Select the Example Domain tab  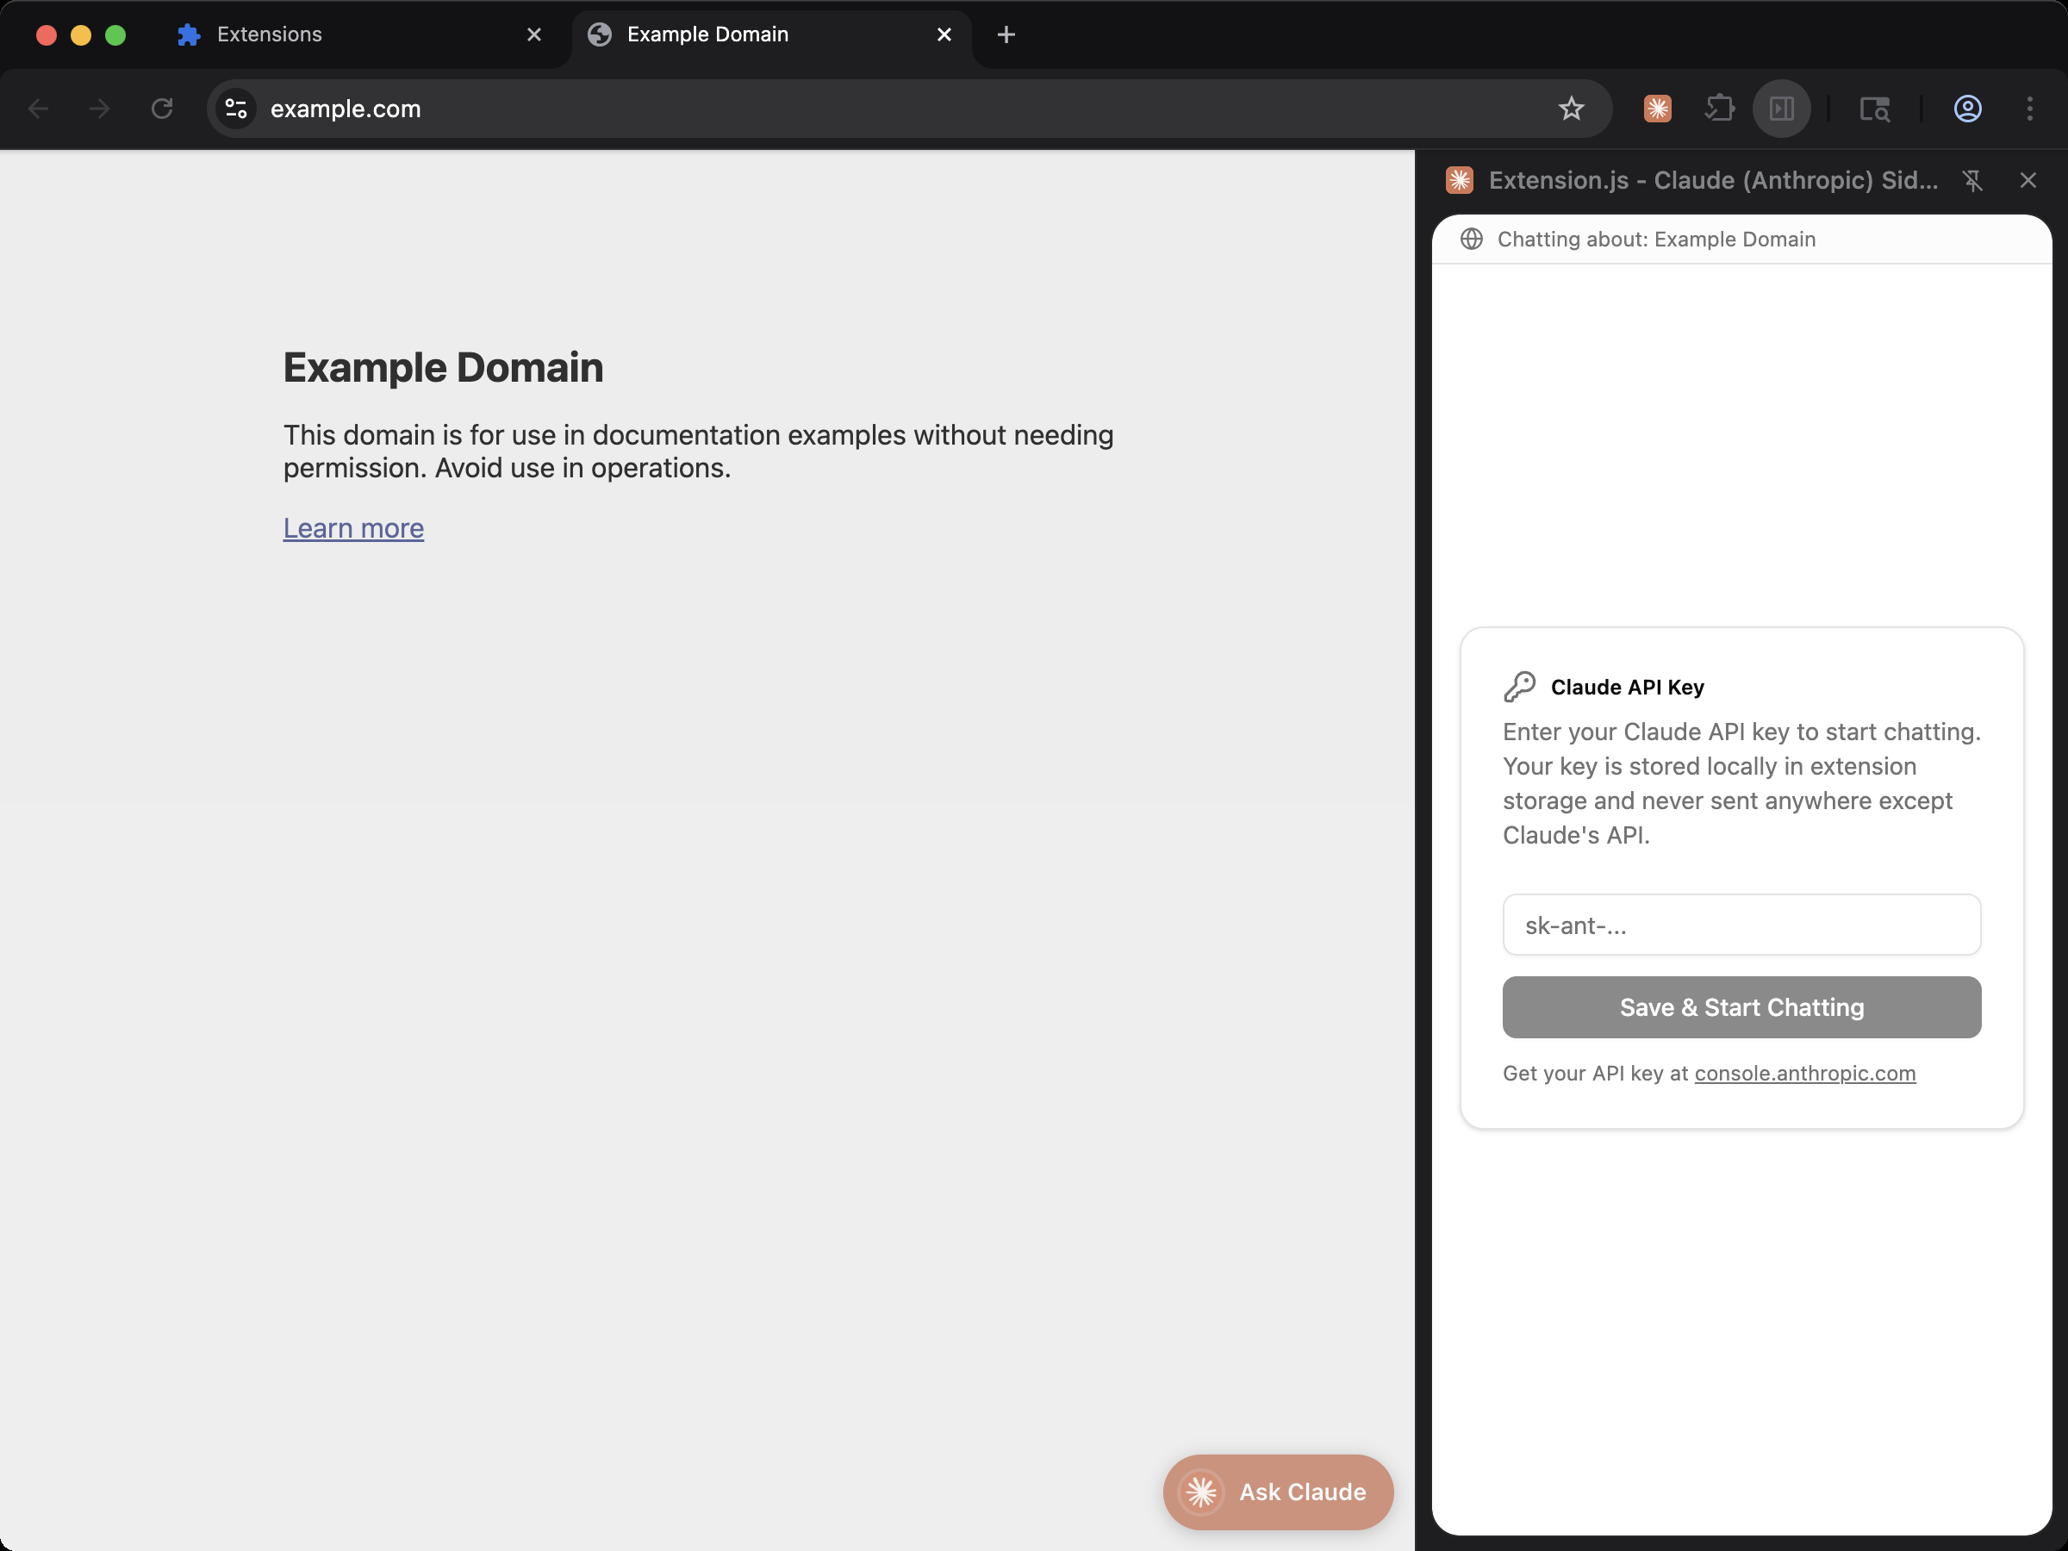771,34
